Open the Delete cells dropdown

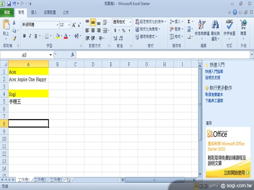point(177,29)
